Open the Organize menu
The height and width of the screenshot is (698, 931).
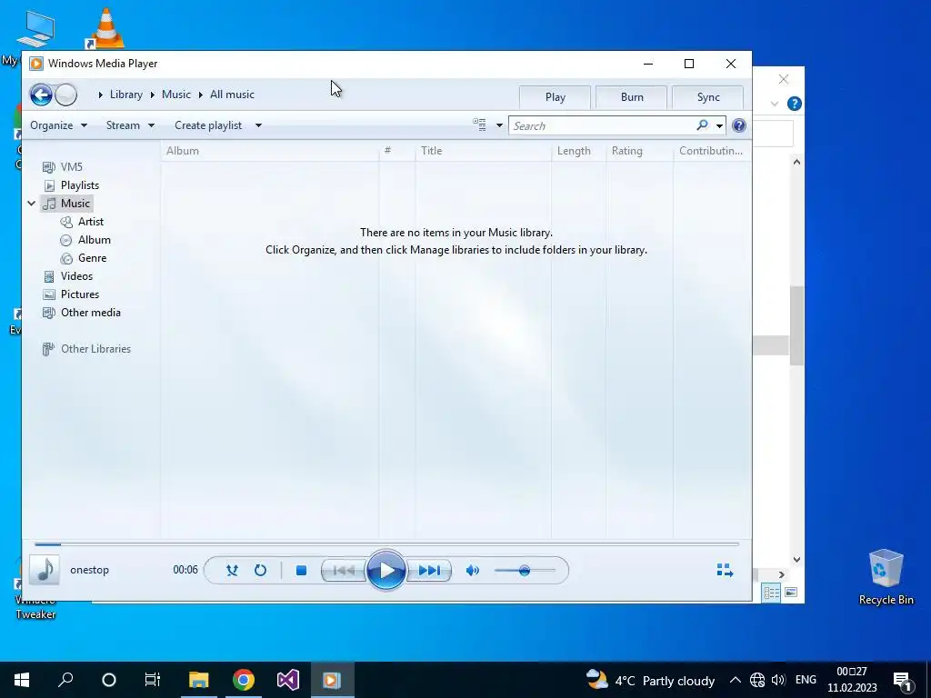click(59, 125)
